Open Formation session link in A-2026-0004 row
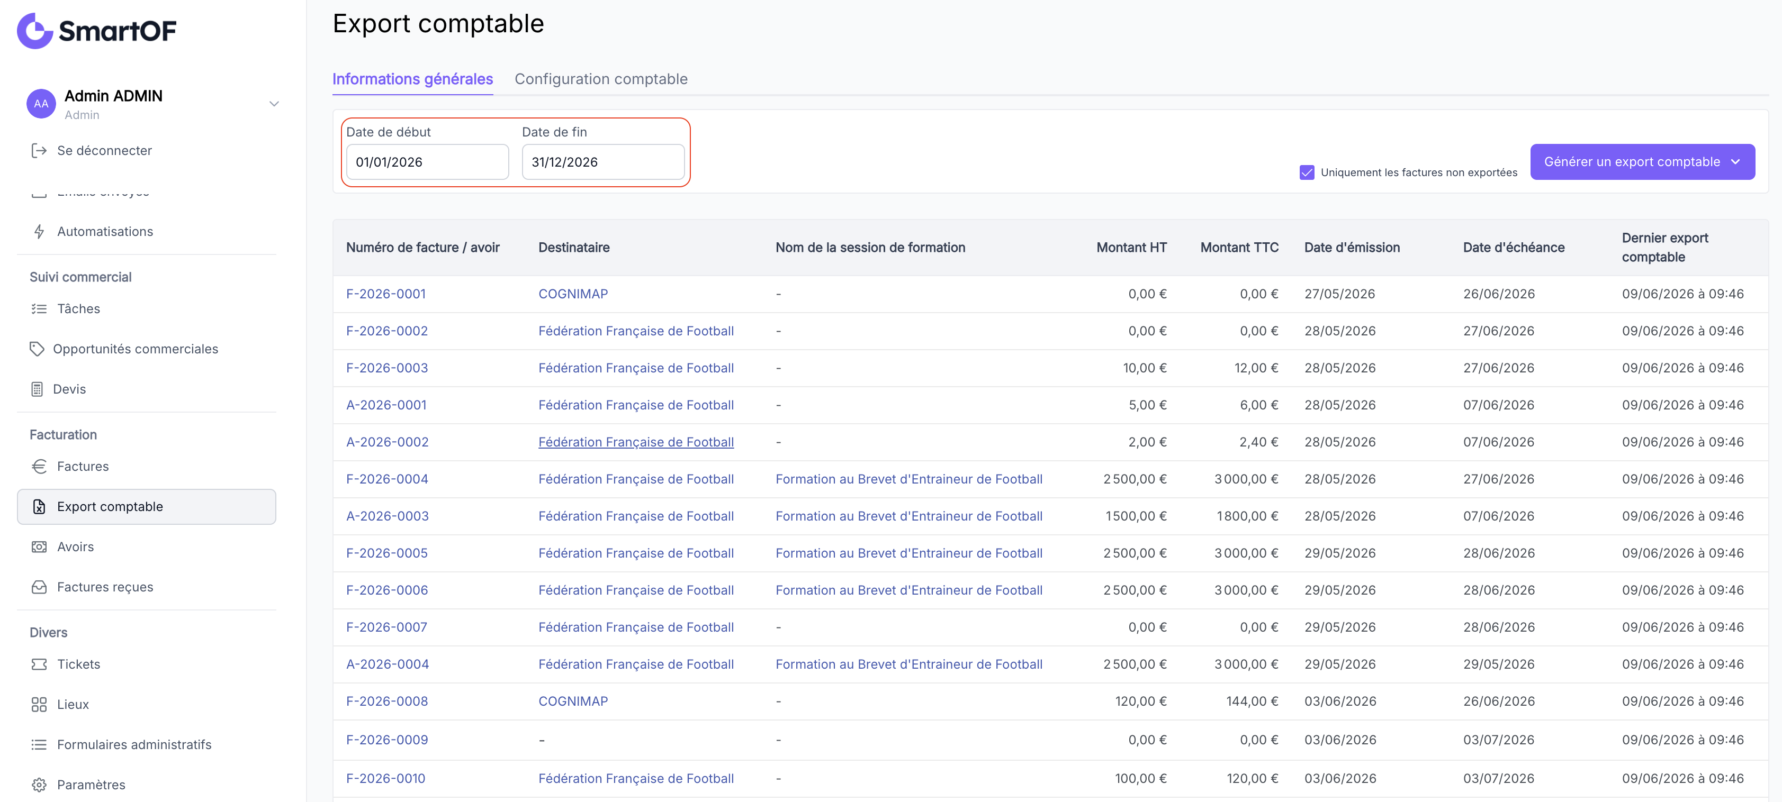 tap(908, 664)
